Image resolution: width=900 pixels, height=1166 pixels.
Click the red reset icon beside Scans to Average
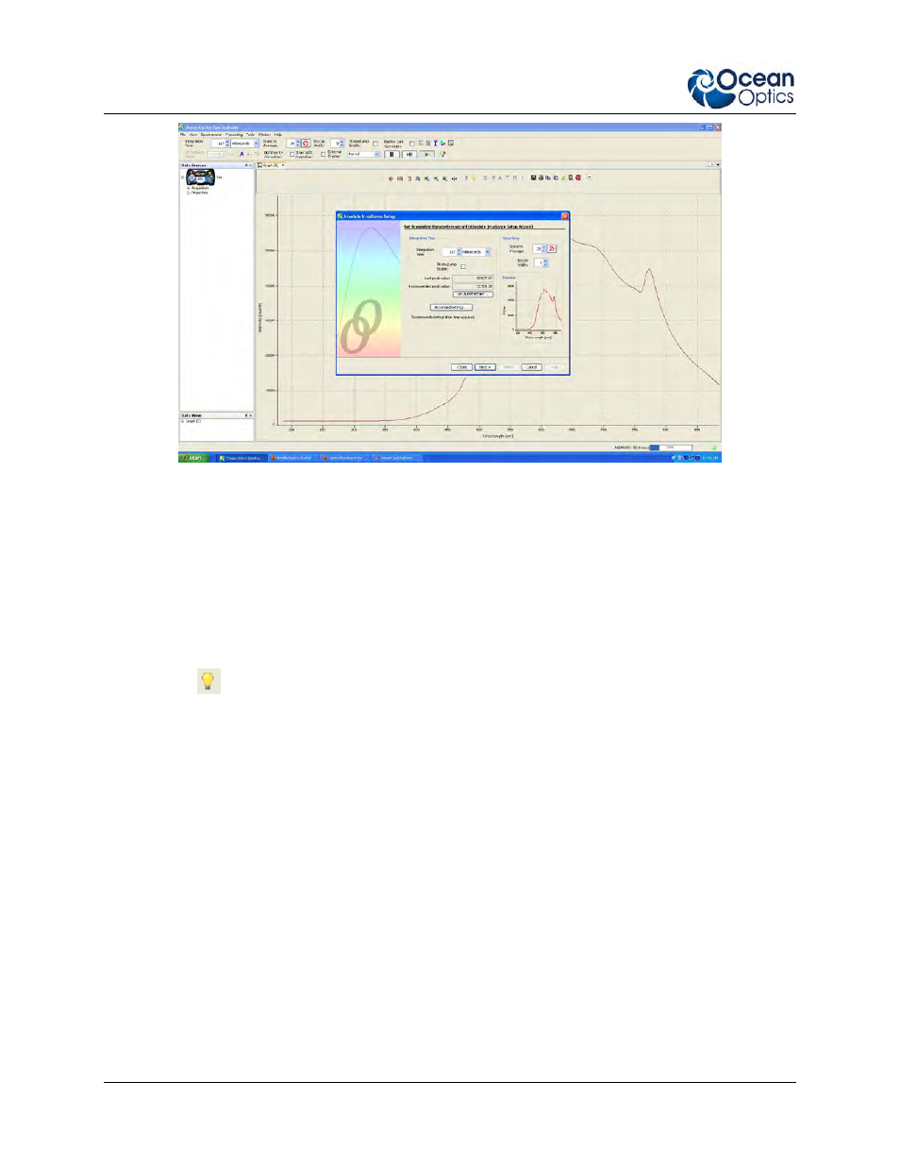[x=552, y=248]
